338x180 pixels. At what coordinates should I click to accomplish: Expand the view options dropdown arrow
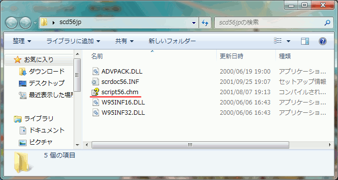coord(288,41)
